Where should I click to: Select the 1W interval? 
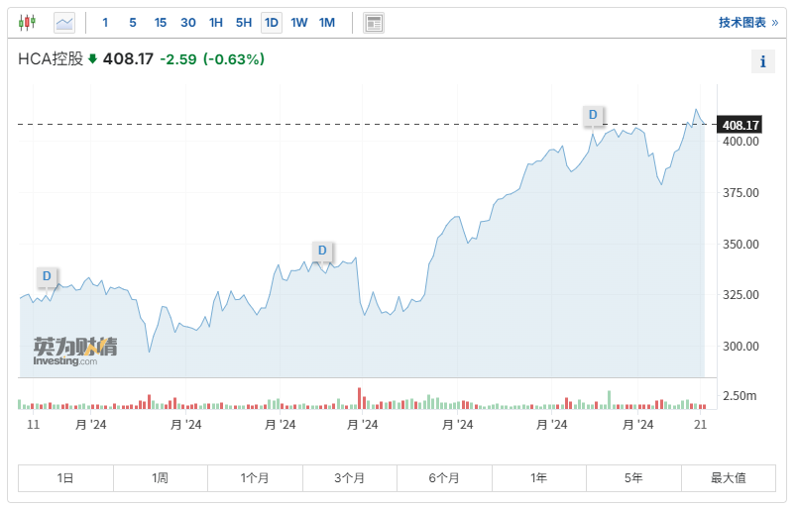click(299, 23)
